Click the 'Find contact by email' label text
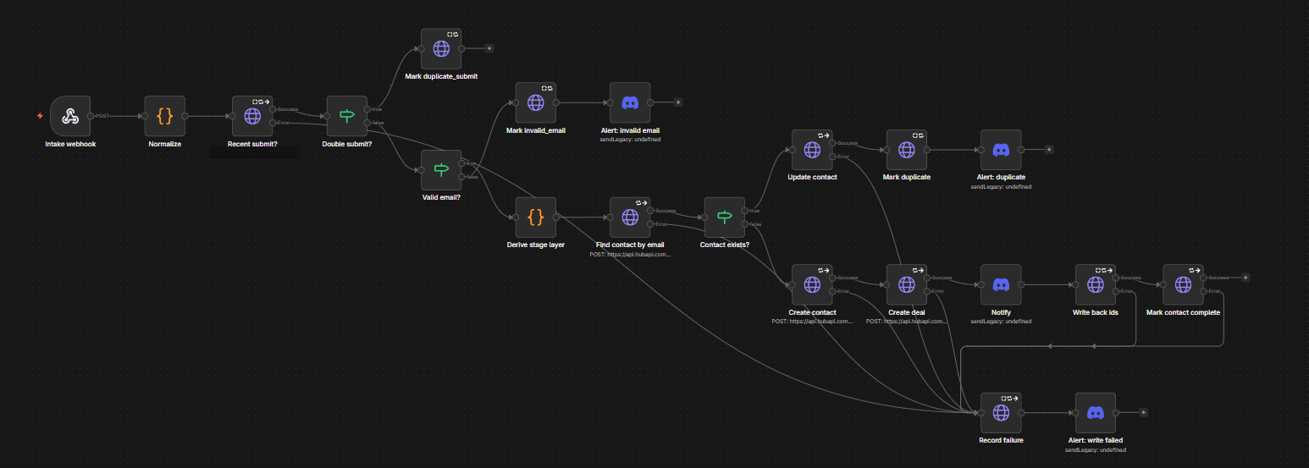Image resolution: width=1309 pixels, height=468 pixels. point(630,245)
